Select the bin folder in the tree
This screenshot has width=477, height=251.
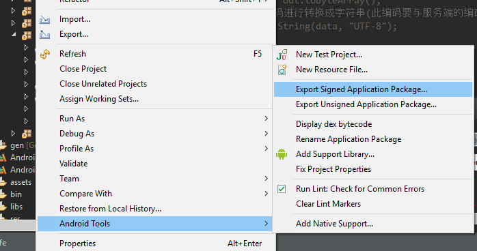(x=16, y=194)
